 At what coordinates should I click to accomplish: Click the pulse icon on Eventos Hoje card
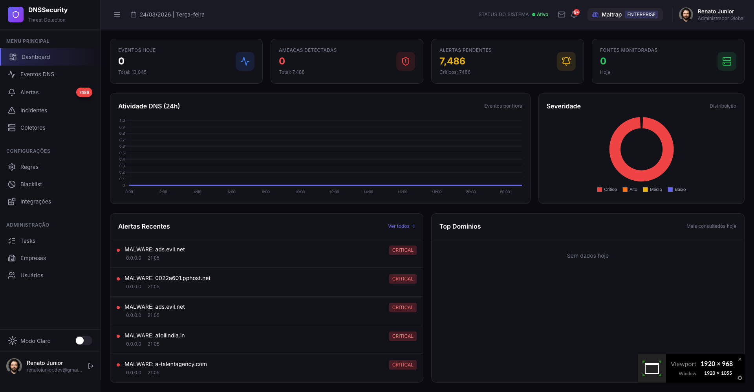(x=245, y=61)
